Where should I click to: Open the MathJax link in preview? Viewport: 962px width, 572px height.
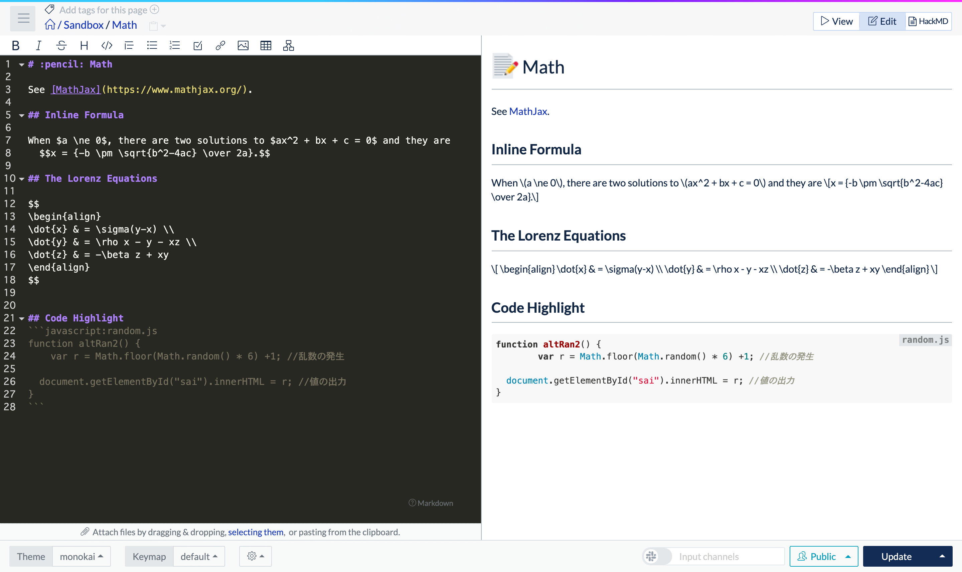point(528,111)
